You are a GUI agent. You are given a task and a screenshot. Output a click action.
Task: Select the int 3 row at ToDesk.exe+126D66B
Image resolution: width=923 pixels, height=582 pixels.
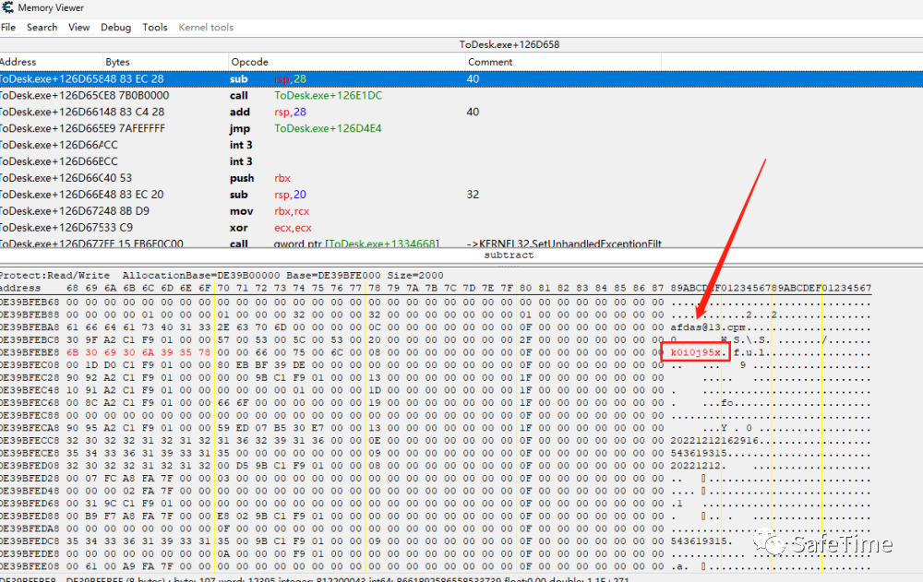[x=461, y=161]
